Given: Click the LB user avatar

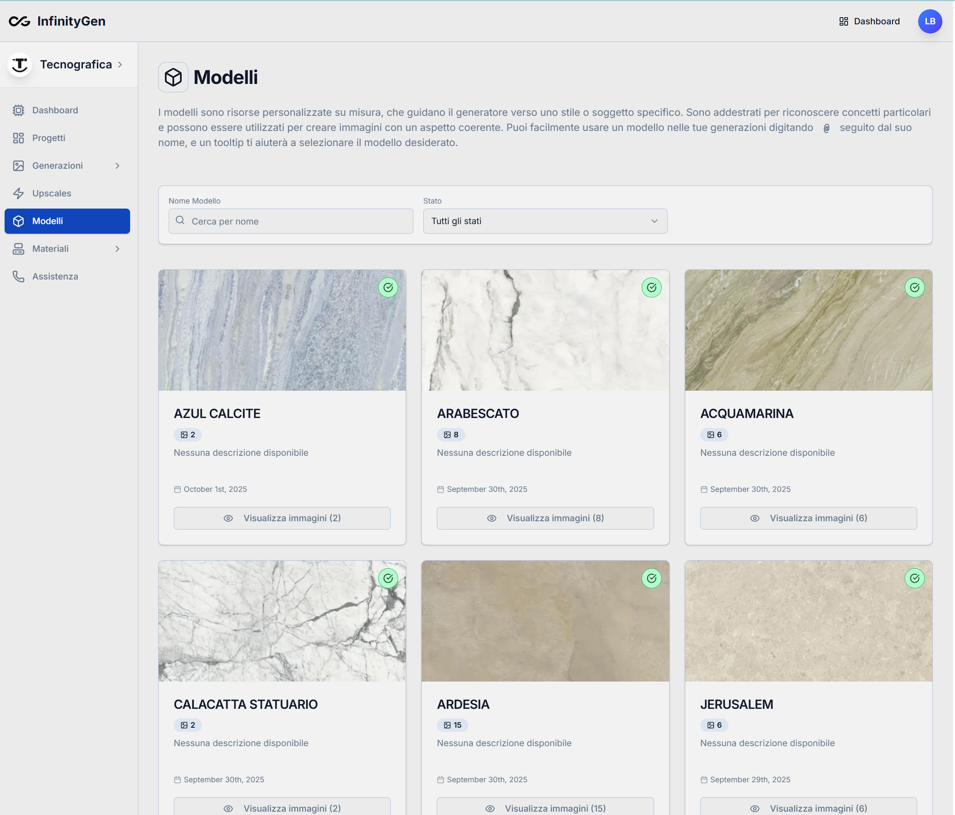Looking at the screenshot, I should [x=930, y=21].
